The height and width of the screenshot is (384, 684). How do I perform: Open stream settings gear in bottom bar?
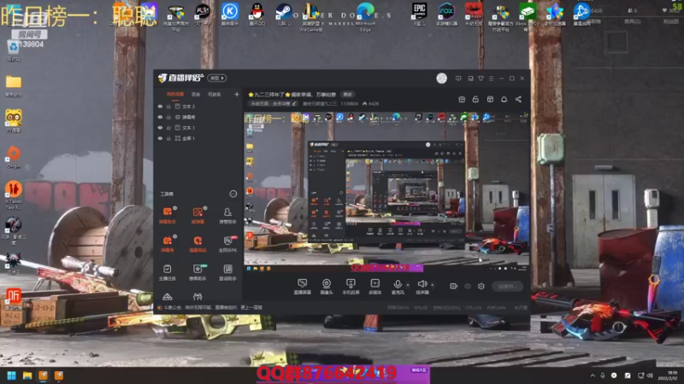pos(481,286)
